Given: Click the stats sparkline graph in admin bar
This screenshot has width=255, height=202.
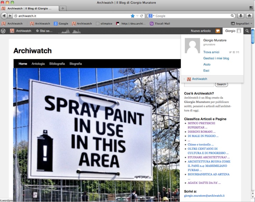Looking at the screenshot, I should pyautogui.click(x=70, y=31).
